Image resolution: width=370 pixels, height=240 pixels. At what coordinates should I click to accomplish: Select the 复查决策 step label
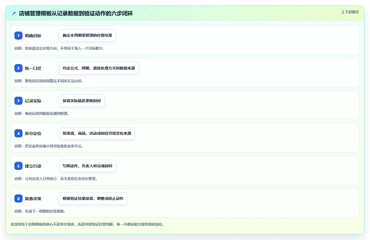(x=33, y=198)
